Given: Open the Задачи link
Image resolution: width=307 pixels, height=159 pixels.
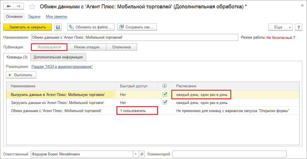Looking at the screenshot, I should (x=34, y=17).
